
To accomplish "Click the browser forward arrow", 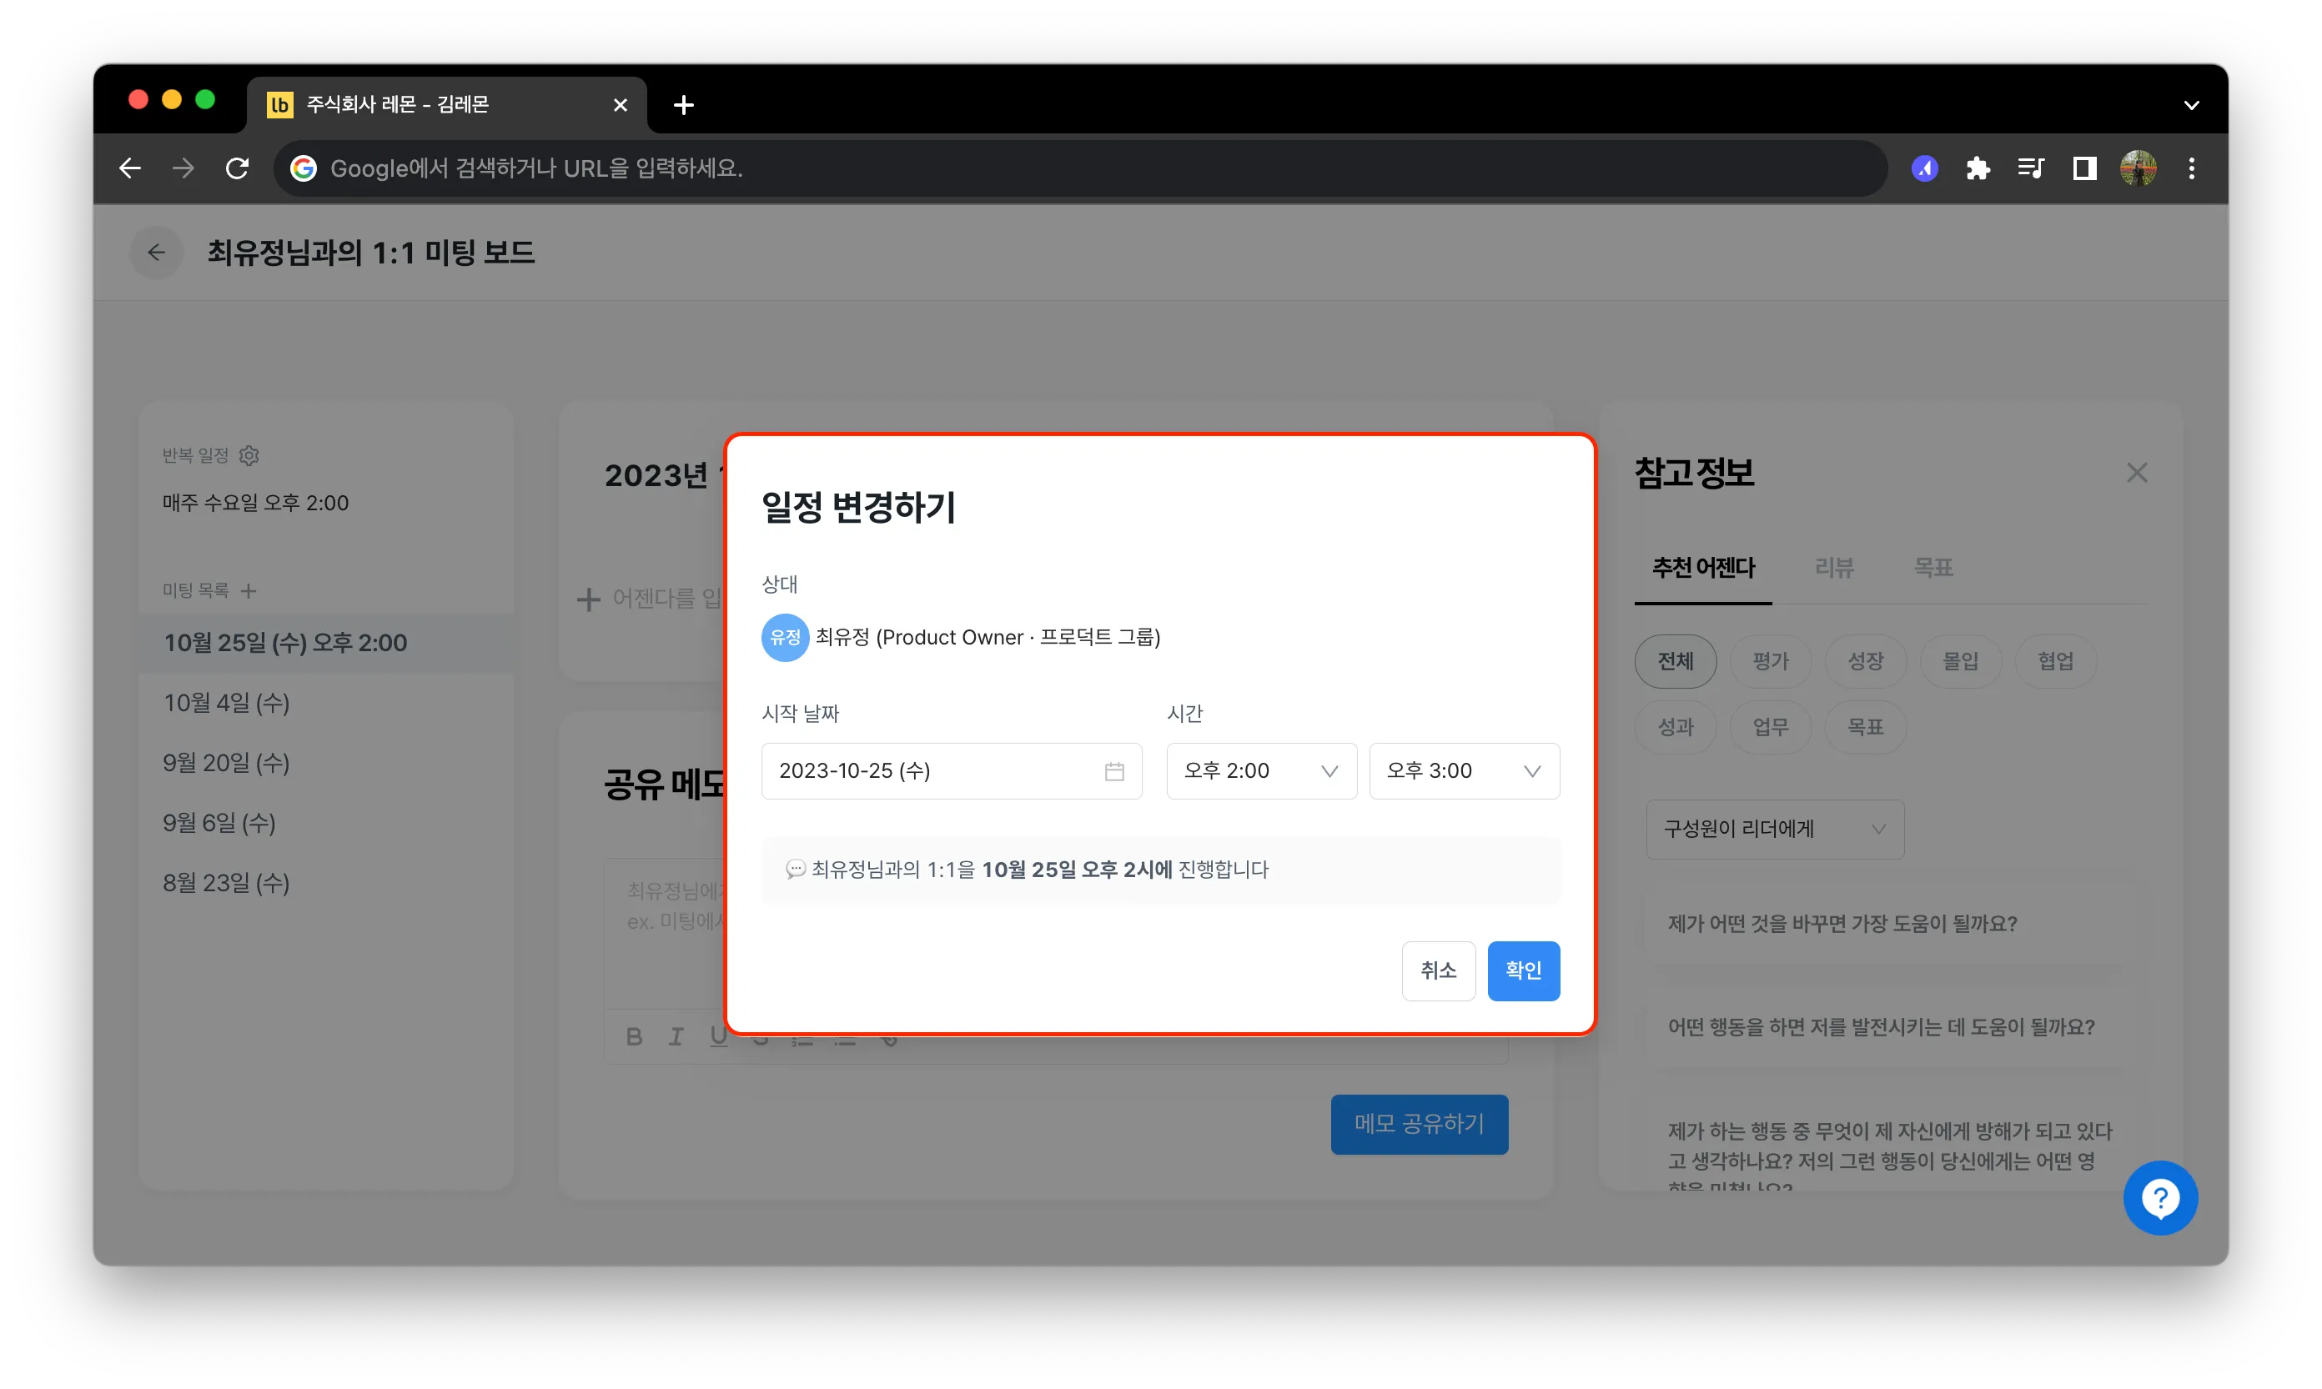I will click(x=183, y=168).
